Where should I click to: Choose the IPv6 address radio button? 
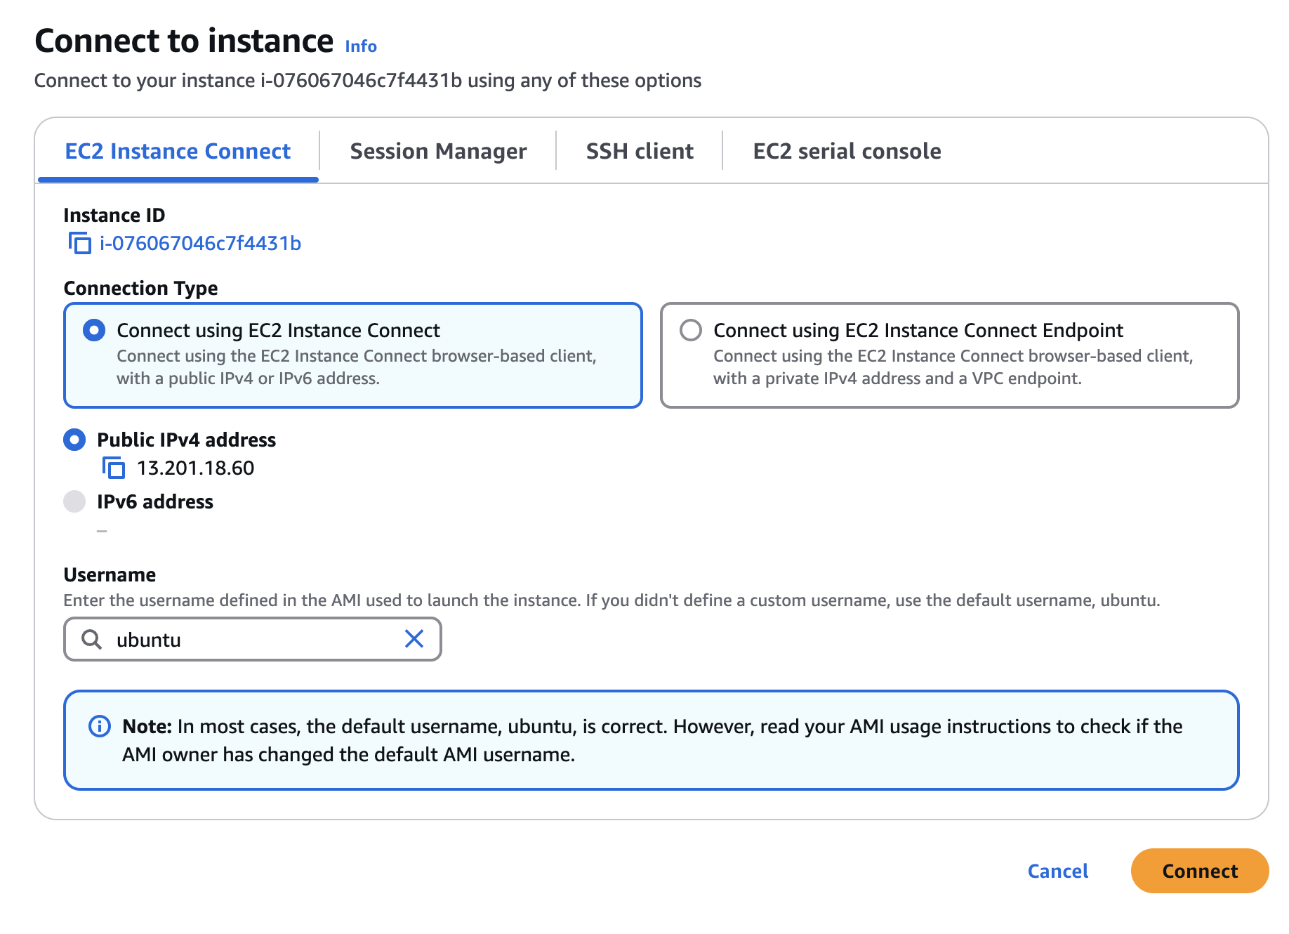74,501
